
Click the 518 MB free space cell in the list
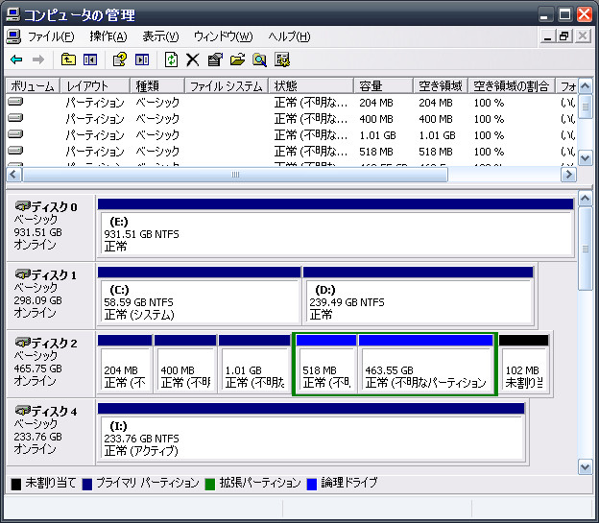click(x=436, y=152)
